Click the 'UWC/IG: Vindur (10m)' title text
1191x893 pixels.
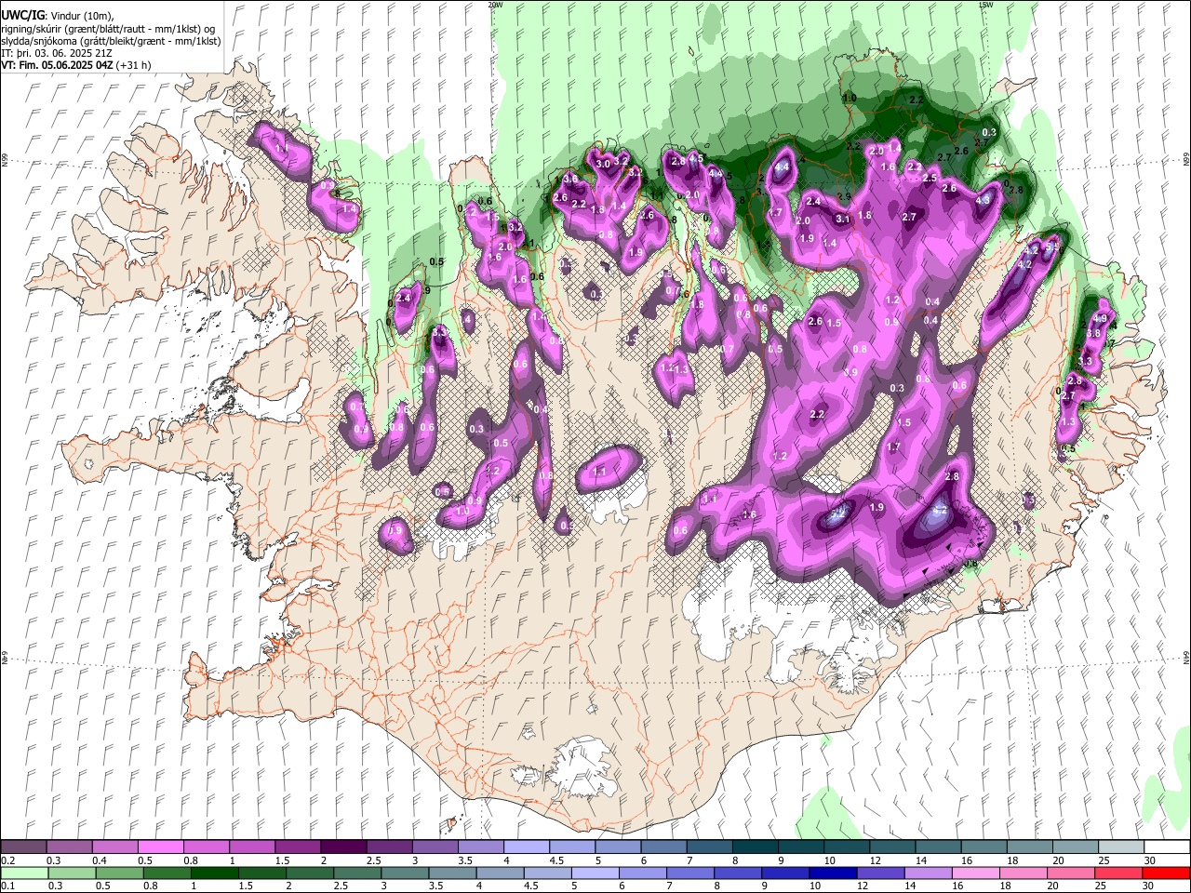click(x=58, y=15)
